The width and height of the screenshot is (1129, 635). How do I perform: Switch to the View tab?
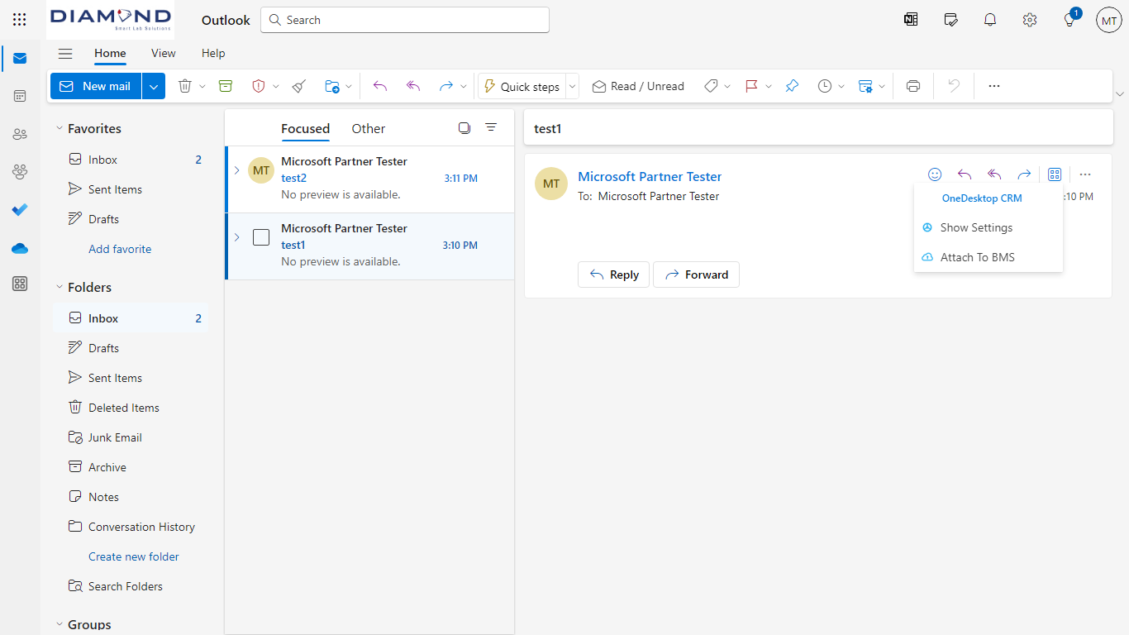[164, 53]
